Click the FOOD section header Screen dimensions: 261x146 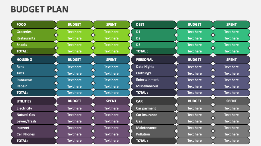pyautogui.click(x=33, y=25)
